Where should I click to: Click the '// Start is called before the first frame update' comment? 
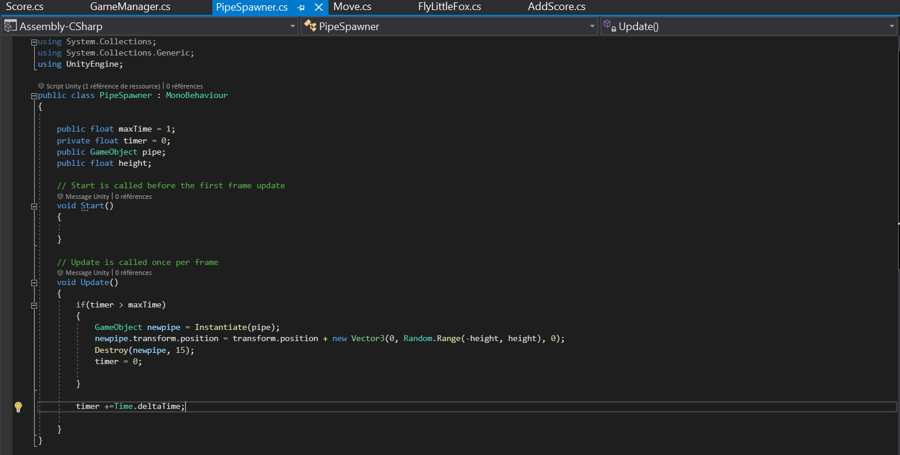171,185
